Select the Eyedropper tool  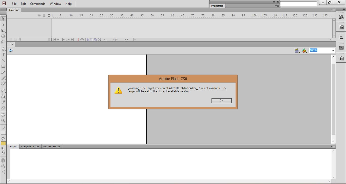tap(3, 102)
